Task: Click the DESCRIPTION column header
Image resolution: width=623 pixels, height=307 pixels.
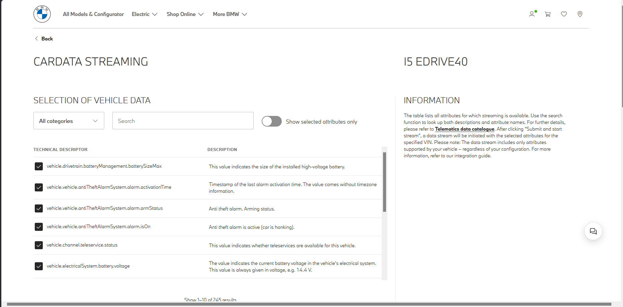Action: 222,150
